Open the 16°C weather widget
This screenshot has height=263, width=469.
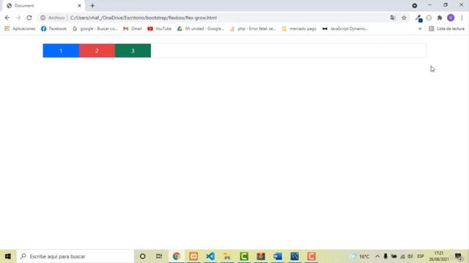coord(360,256)
